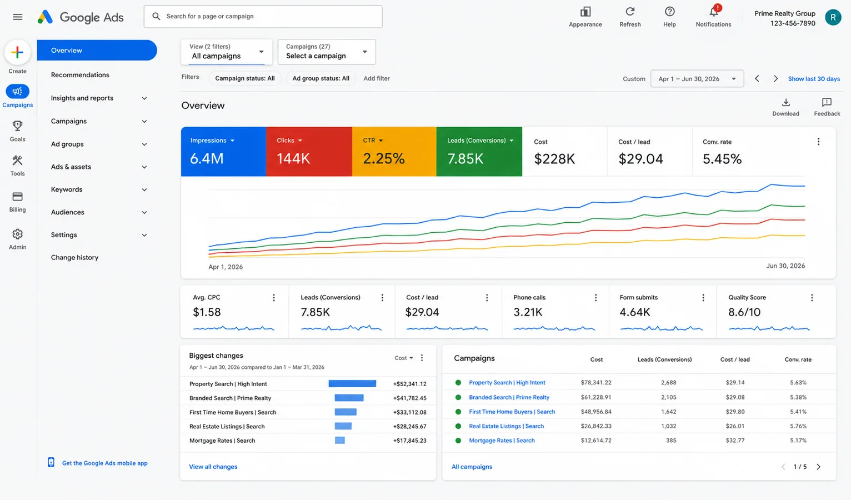Viewport: 851px width, 500px height.
Task: Click the Feedback icon
Action: tap(827, 102)
